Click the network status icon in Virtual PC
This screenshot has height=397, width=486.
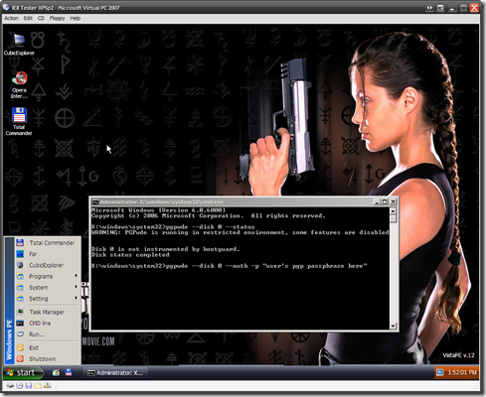(48, 386)
